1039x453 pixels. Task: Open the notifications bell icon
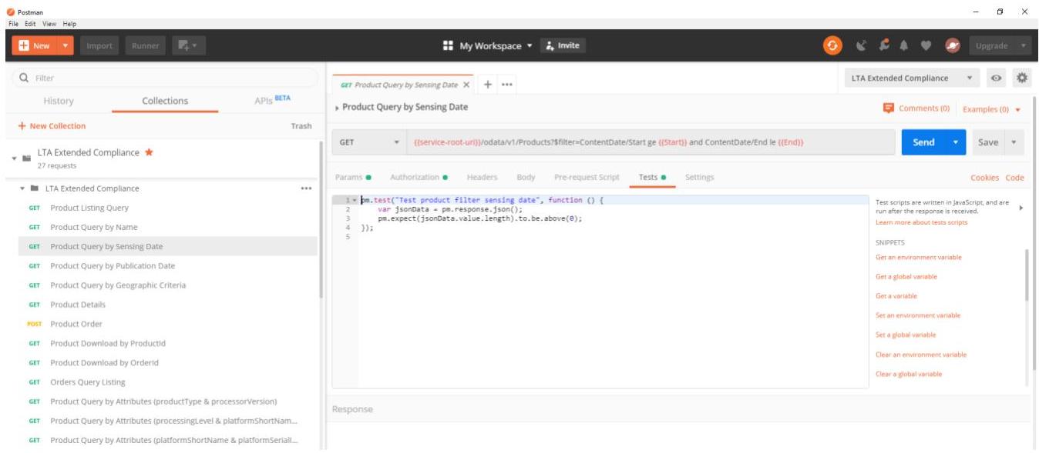click(906, 46)
